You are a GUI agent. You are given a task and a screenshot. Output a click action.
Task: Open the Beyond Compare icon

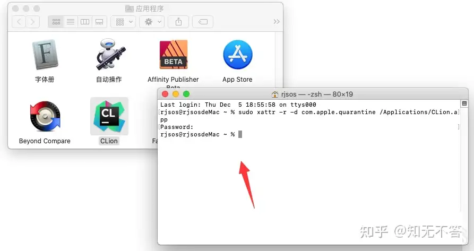45,117
